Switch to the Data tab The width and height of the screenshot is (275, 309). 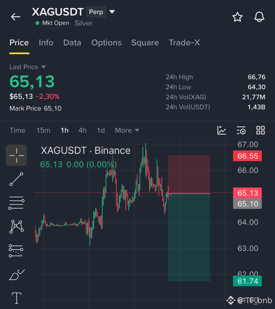pos(72,43)
